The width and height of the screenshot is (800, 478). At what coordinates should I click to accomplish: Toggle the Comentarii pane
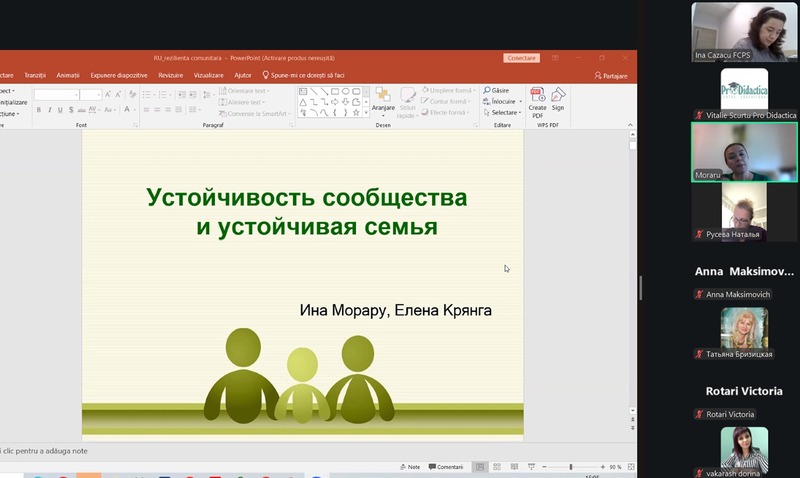(446, 467)
